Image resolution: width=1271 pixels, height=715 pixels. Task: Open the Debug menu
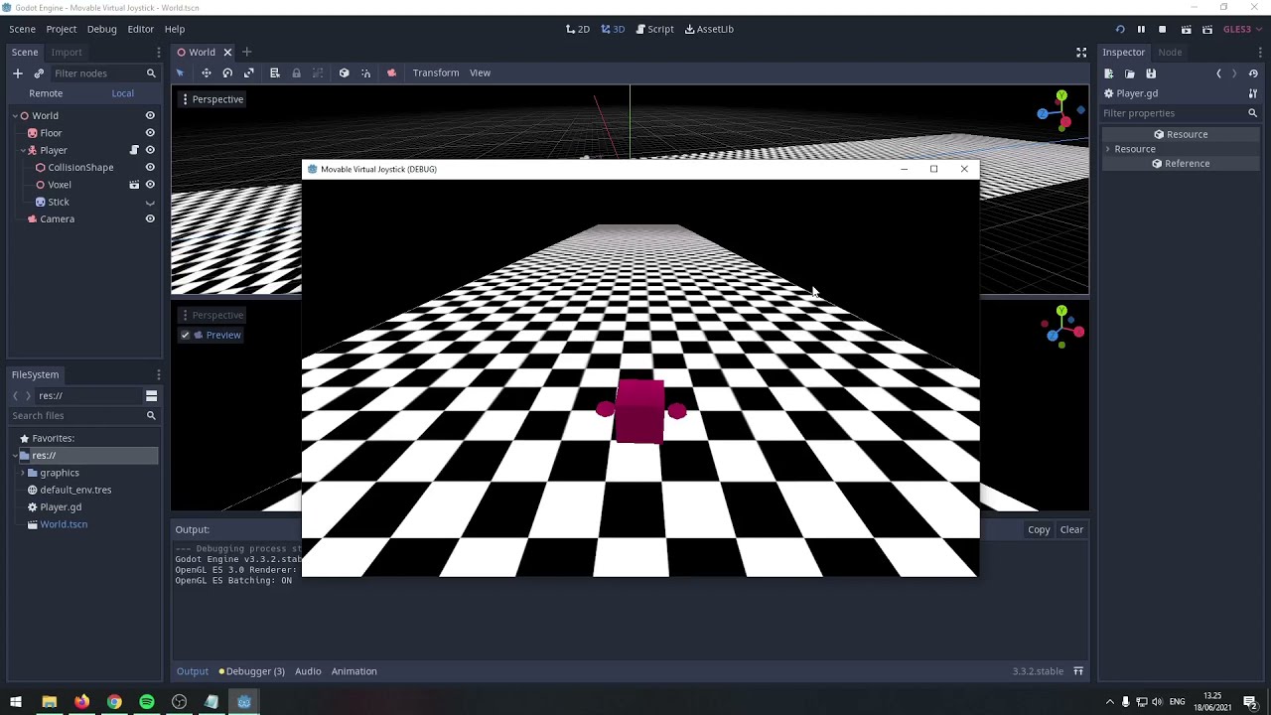coord(101,30)
